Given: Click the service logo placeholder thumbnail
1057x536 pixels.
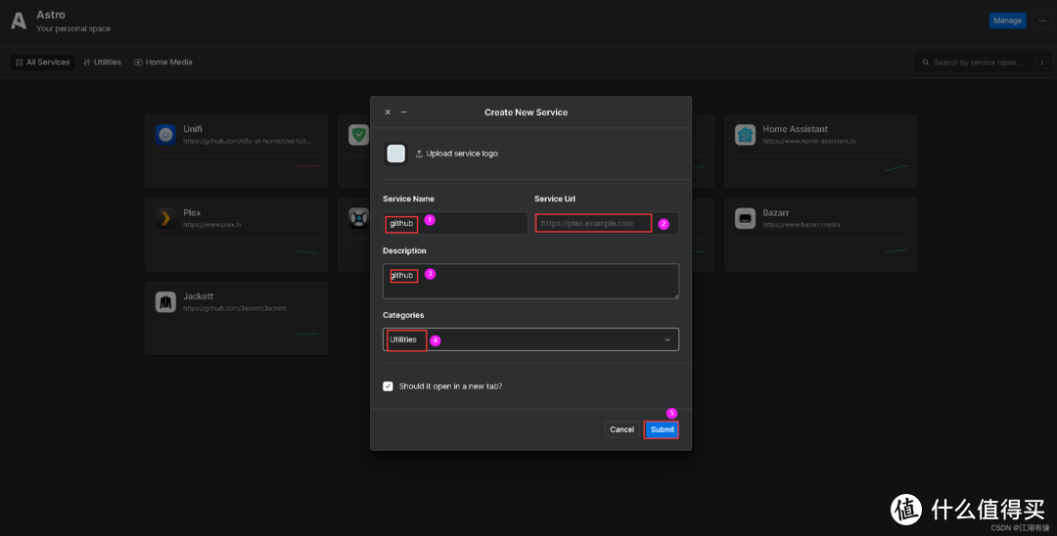Looking at the screenshot, I should pos(395,154).
